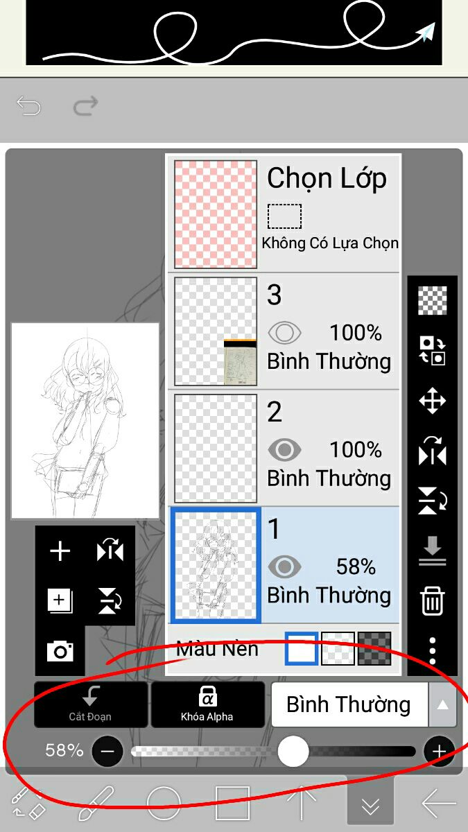Image resolution: width=468 pixels, height=832 pixels.
Task: Collapse layer panel with double chevron button
Action: (370, 804)
